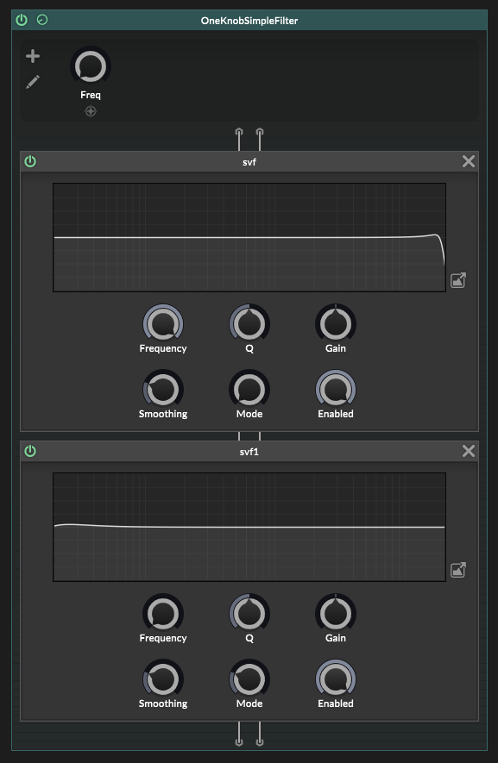This screenshot has height=763, width=498.
Task: Click the svf1 Smoothing knob
Action: coord(163,679)
